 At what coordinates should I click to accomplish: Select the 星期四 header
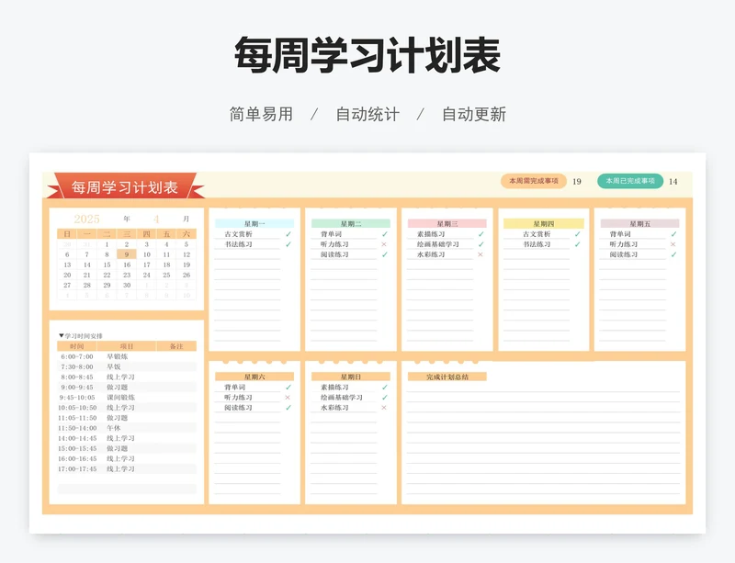click(x=544, y=223)
